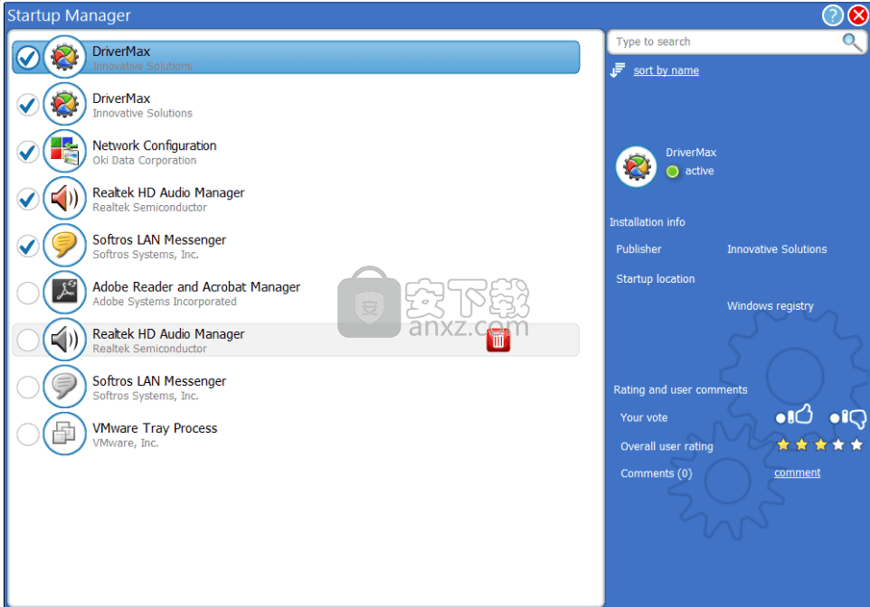Open help with the question mark icon
The height and width of the screenshot is (607, 870).
tap(832, 15)
